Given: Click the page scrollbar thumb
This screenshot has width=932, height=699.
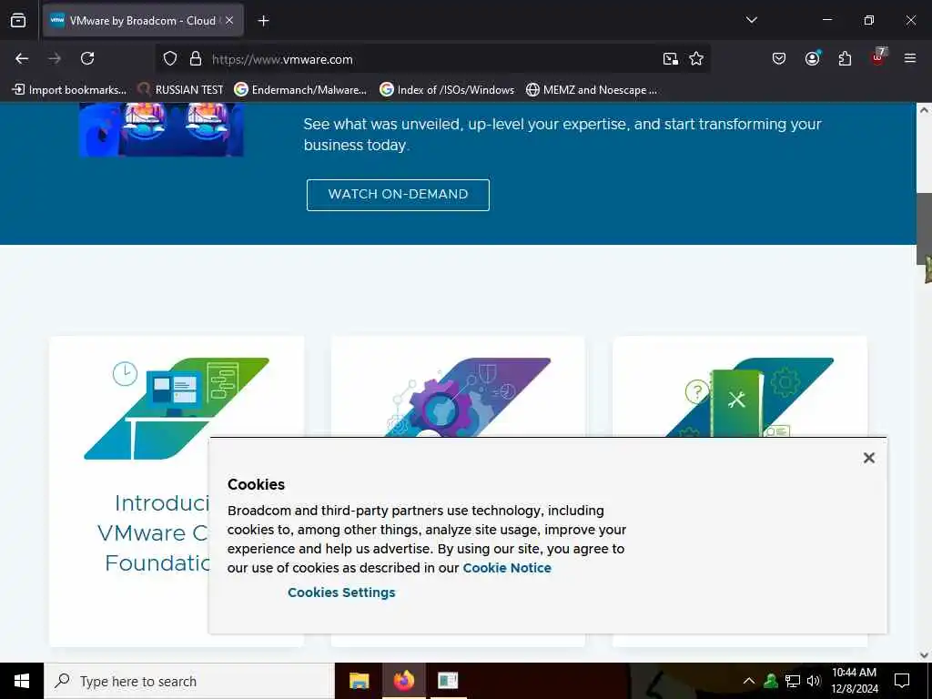Looking at the screenshot, I should (924, 228).
